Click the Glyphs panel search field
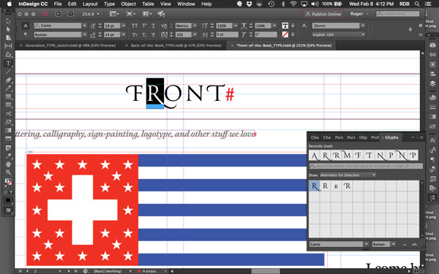This screenshot has height=274, width=439. [x=366, y=166]
